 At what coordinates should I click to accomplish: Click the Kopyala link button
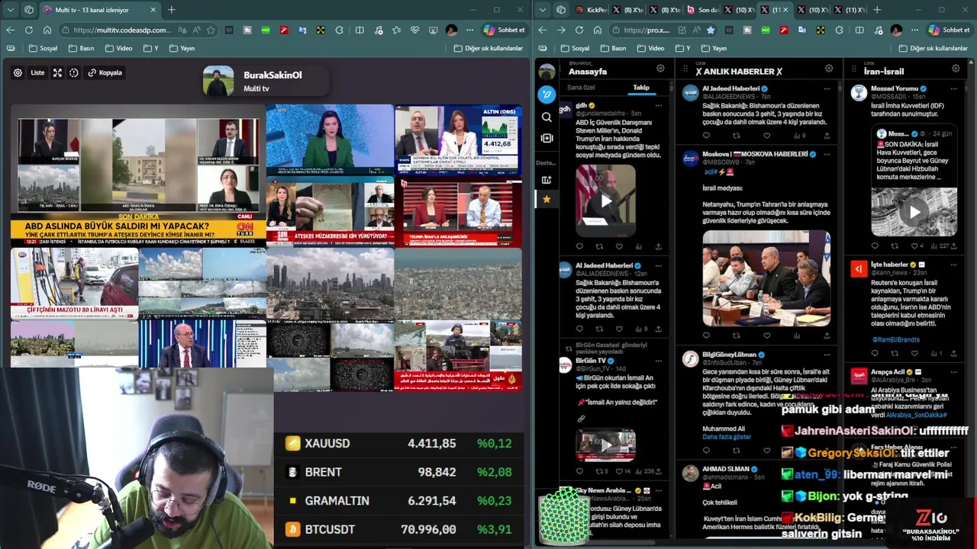pyautogui.click(x=105, y=72)
